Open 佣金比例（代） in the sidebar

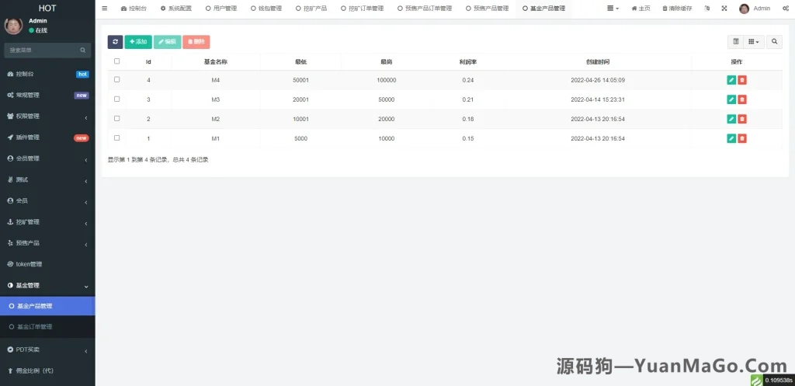point(47,370)
